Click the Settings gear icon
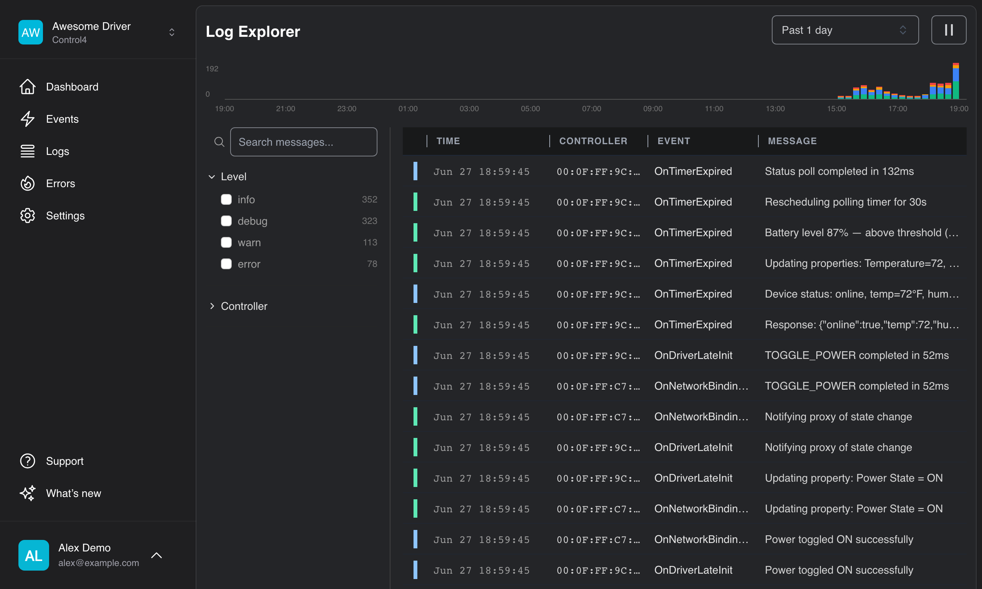Image resolution: width=982 pixels, height=589 pixels. [x=27, y=216]
